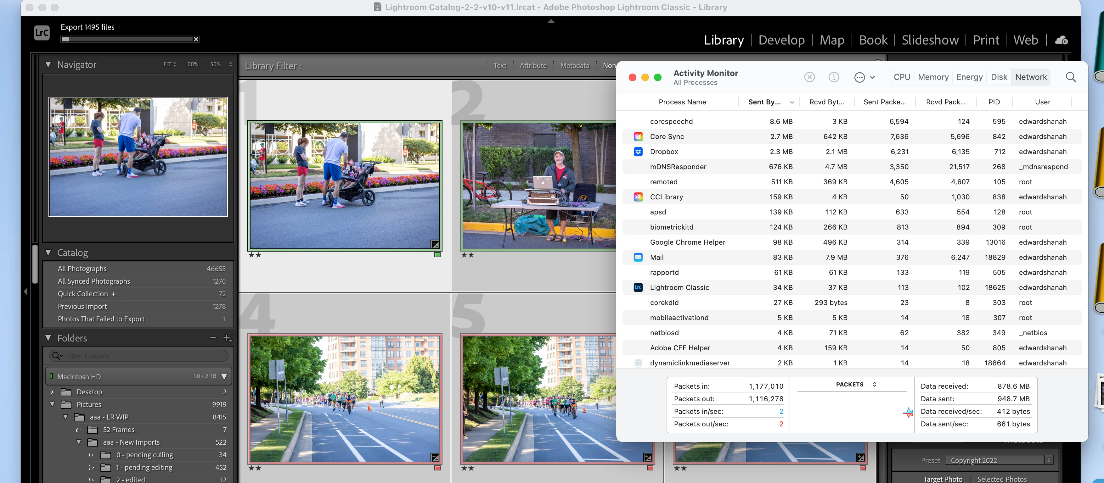Add a new folder with plus icon

click(227, 338)
